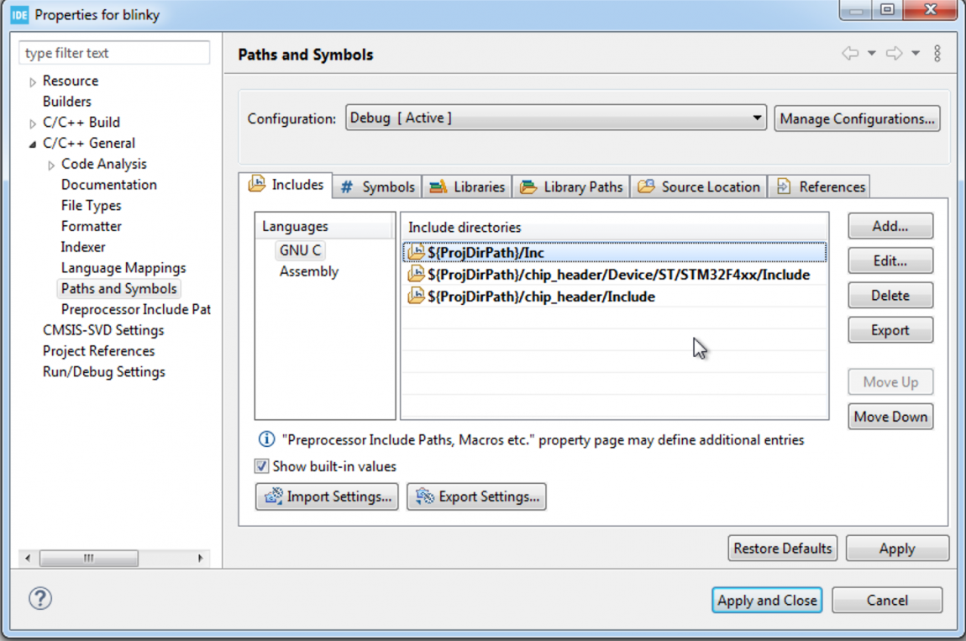Screen dimensions: 966x641
Task: Click the forward navigation arrow icon
Action: click(x=894, y=54)
